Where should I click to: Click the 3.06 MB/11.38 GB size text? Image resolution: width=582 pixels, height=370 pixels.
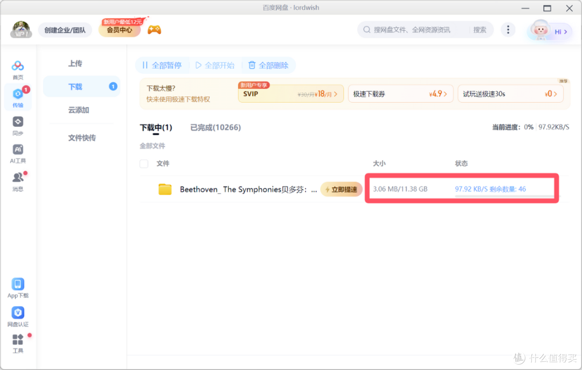[x=400, y=189]
